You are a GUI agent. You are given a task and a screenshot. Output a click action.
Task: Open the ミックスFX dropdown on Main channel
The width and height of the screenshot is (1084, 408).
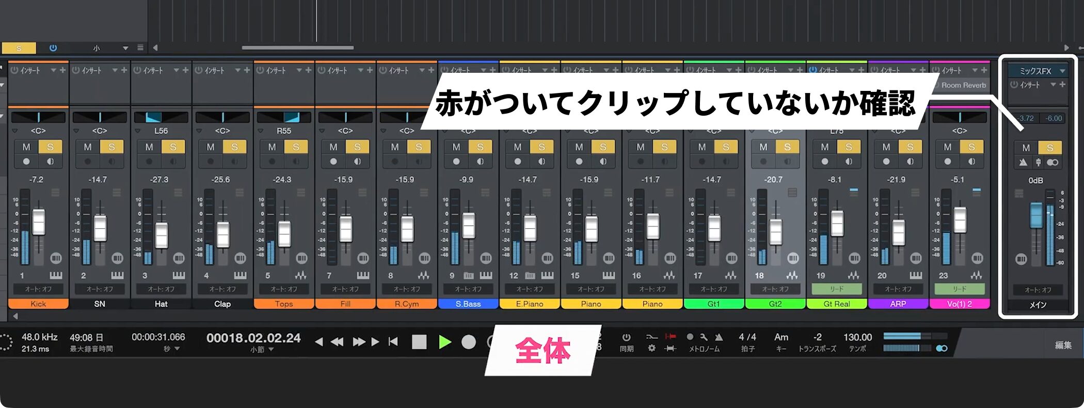(1062, 71)
